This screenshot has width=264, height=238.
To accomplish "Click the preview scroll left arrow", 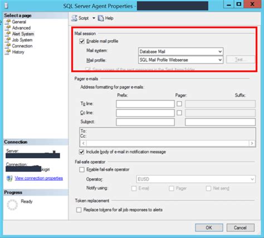I will click(83, 143).
